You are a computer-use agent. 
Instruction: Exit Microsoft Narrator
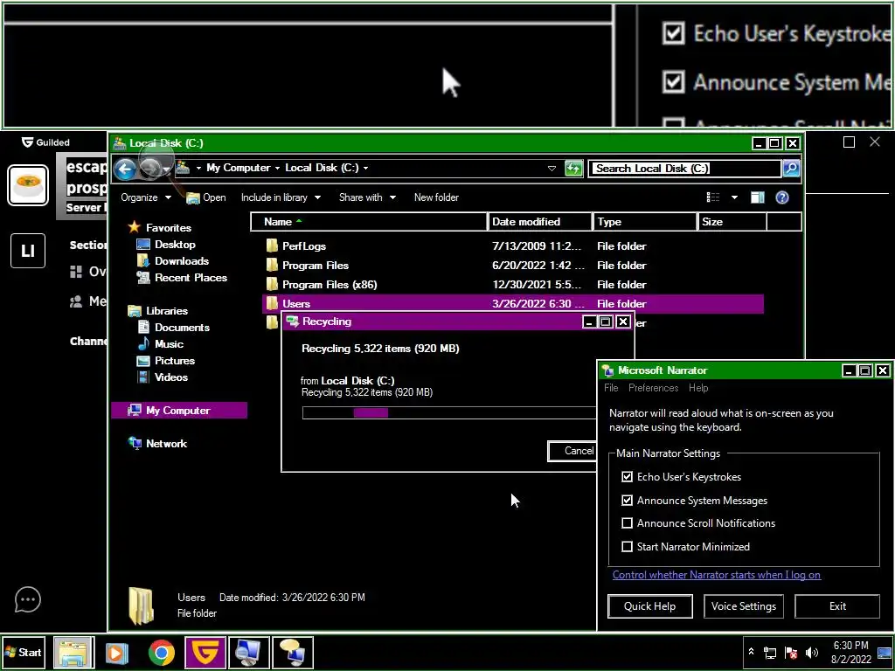tap(837, 606)
